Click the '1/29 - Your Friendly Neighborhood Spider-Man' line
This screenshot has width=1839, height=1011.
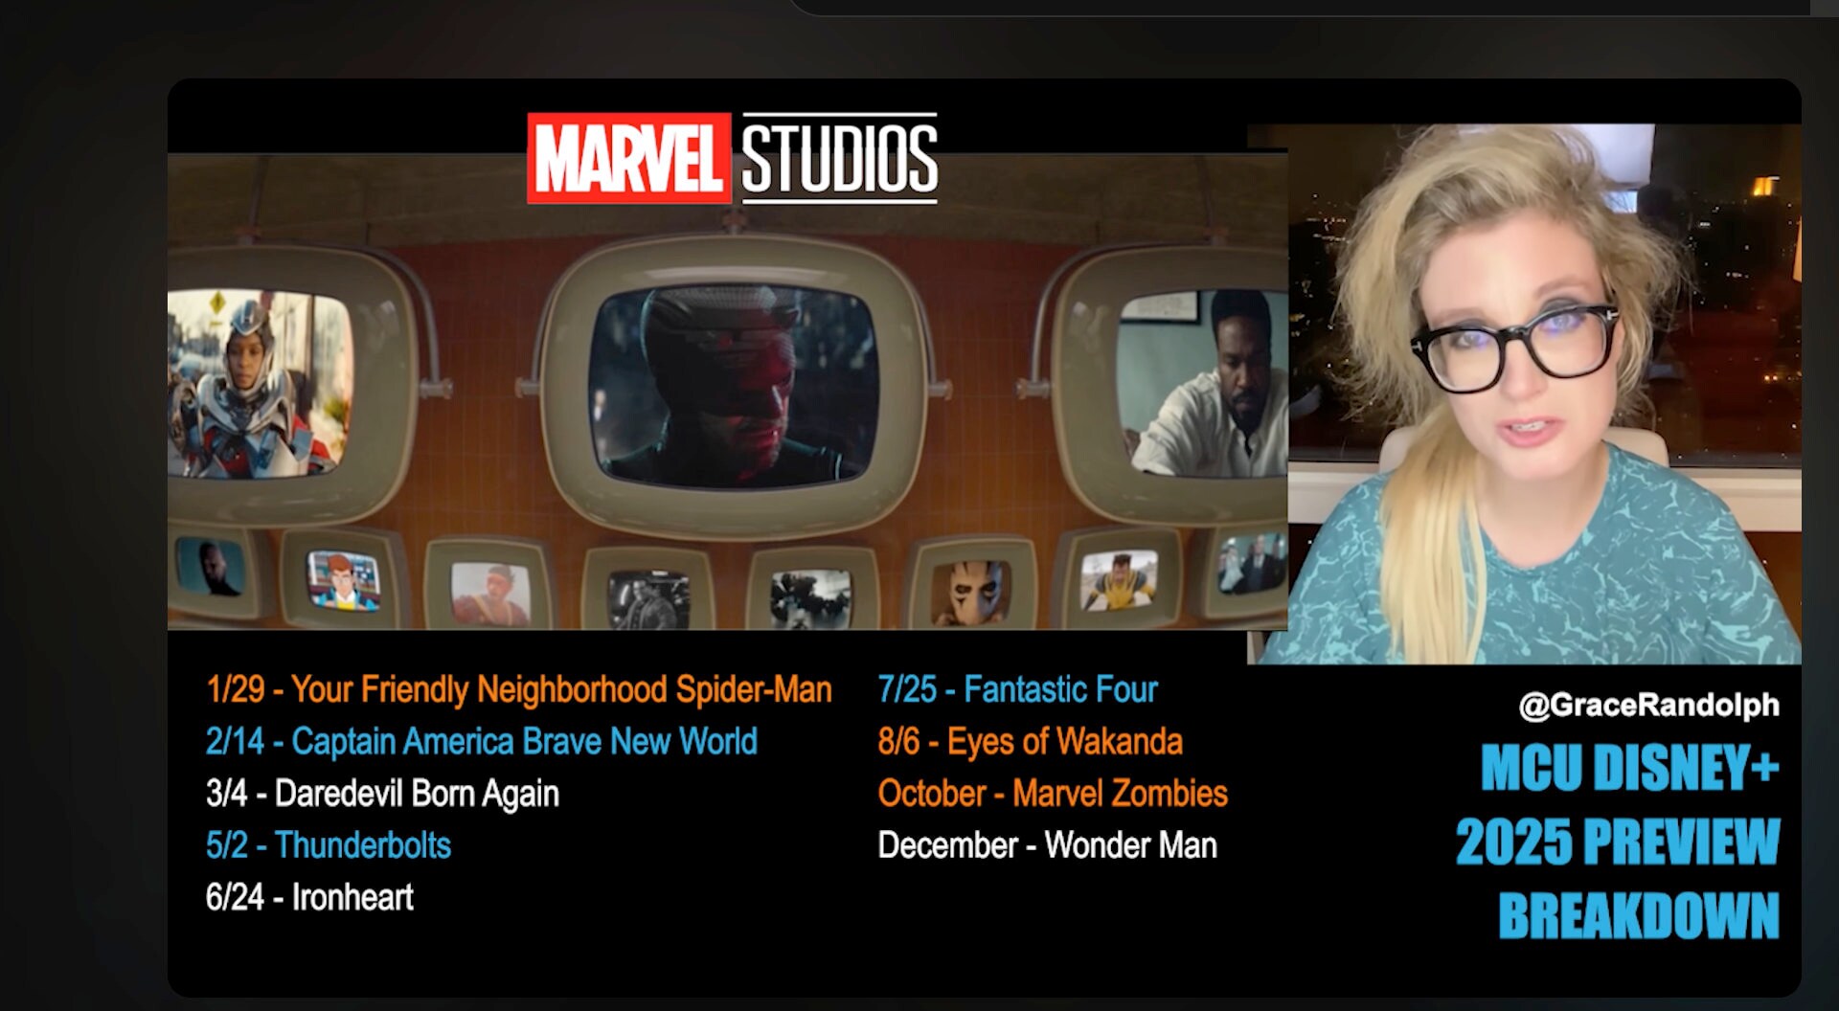[518, 689]
